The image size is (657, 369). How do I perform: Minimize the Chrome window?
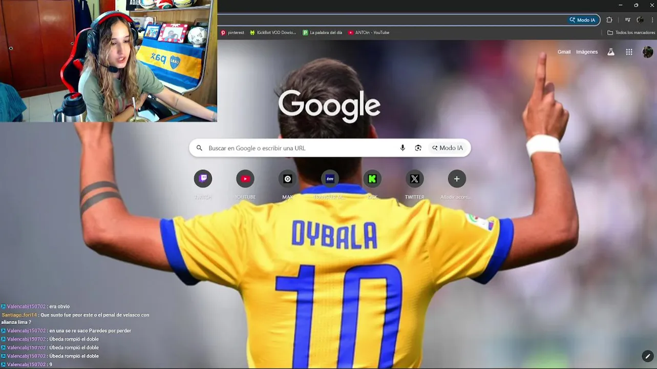tap(621, 5)
